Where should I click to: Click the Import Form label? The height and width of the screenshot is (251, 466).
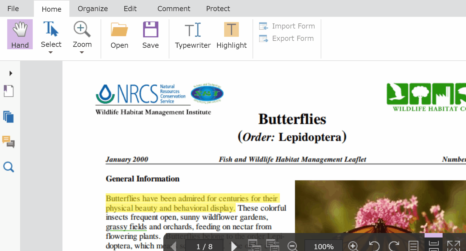[293, 26]
